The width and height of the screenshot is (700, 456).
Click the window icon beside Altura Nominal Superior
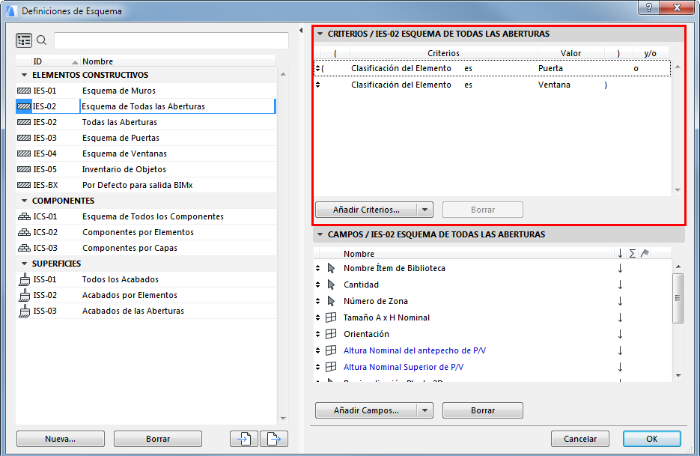click(x=331, y=367)
